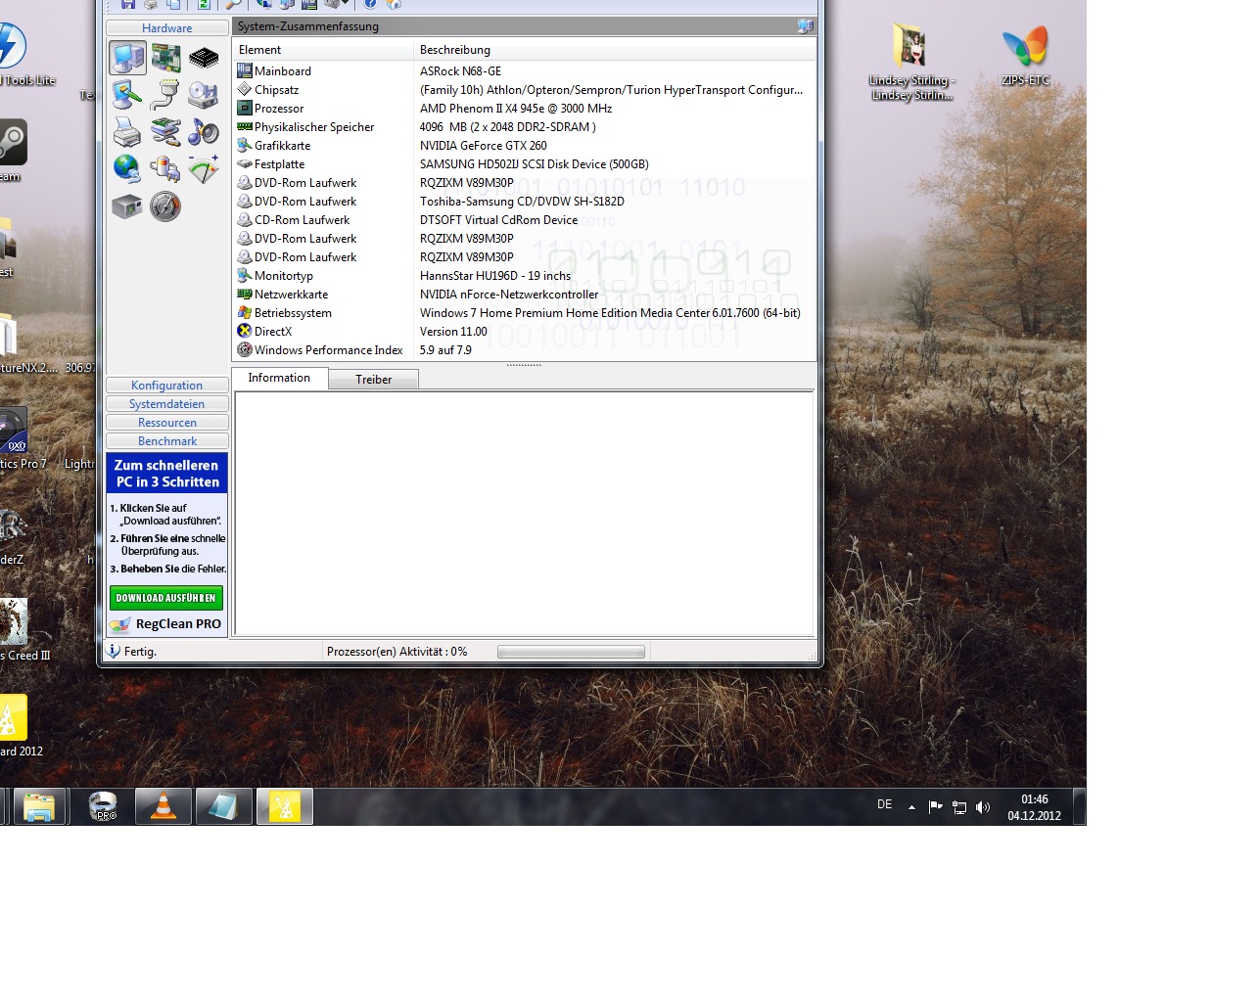
Task: Click the Element column header
Action: 323,50
